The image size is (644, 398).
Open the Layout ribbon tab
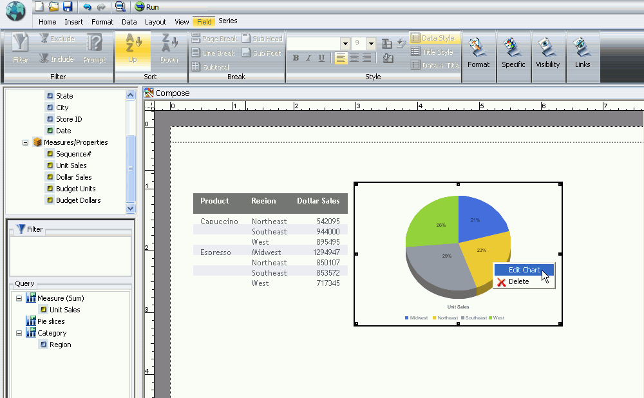tap(155, 22)
